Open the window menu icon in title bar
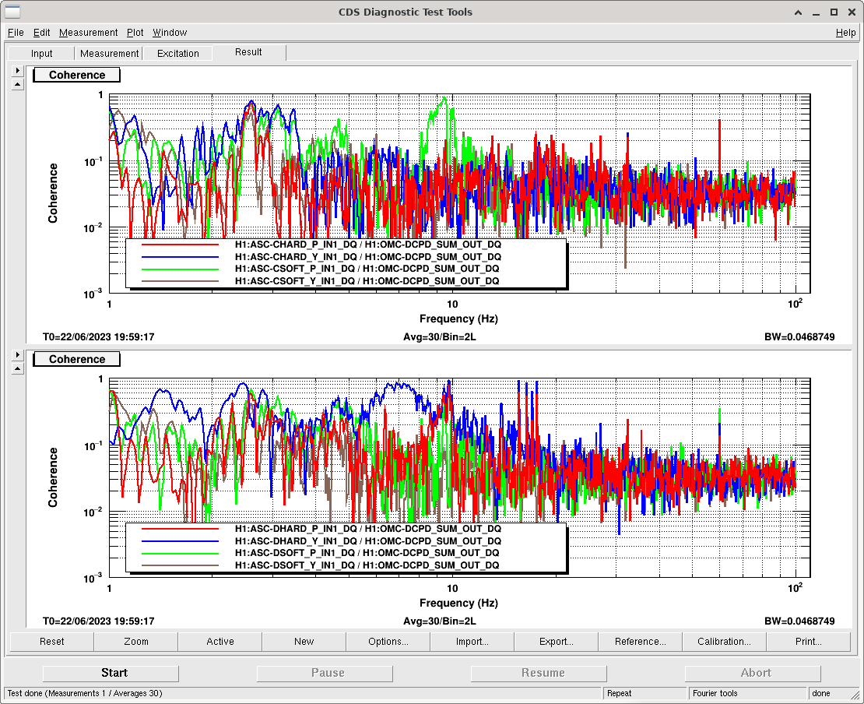This screenshot has width=864, height=704. (13, 12)
